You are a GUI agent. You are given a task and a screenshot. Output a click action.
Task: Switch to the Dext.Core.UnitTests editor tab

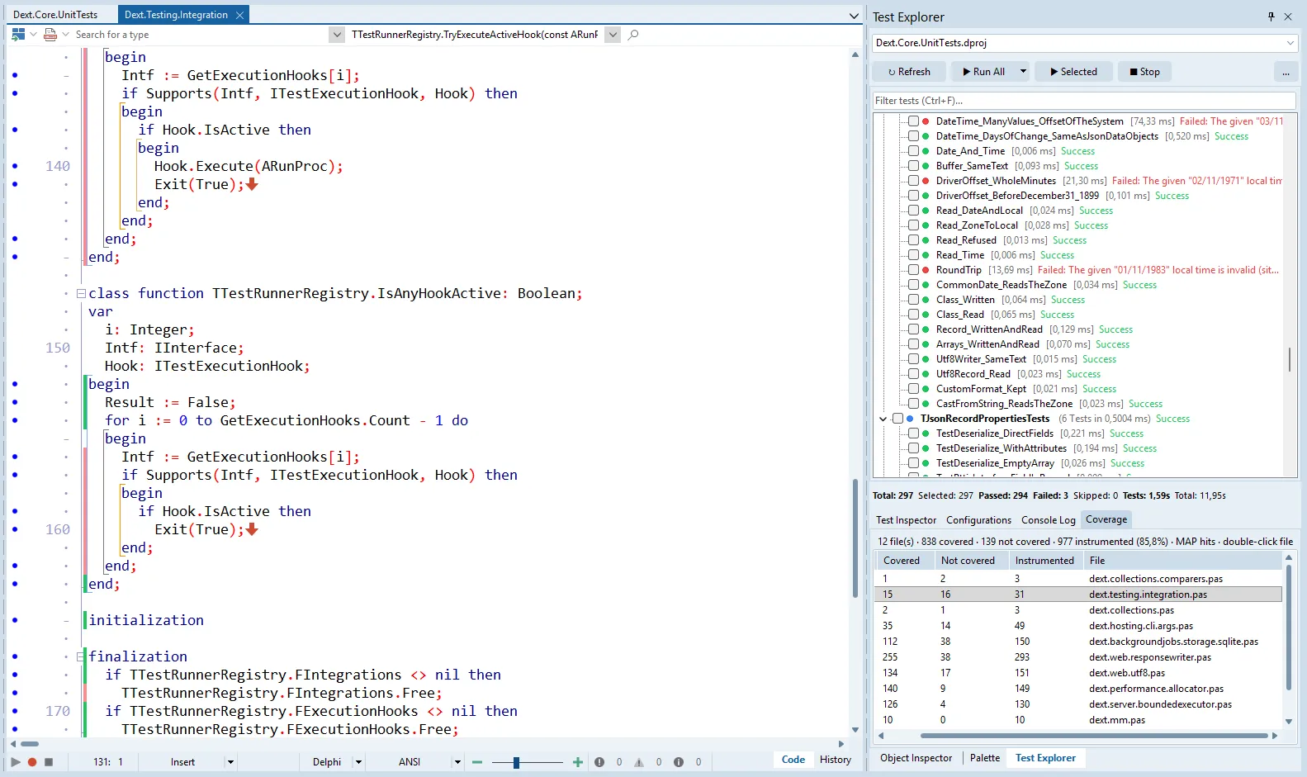[55, 15]
